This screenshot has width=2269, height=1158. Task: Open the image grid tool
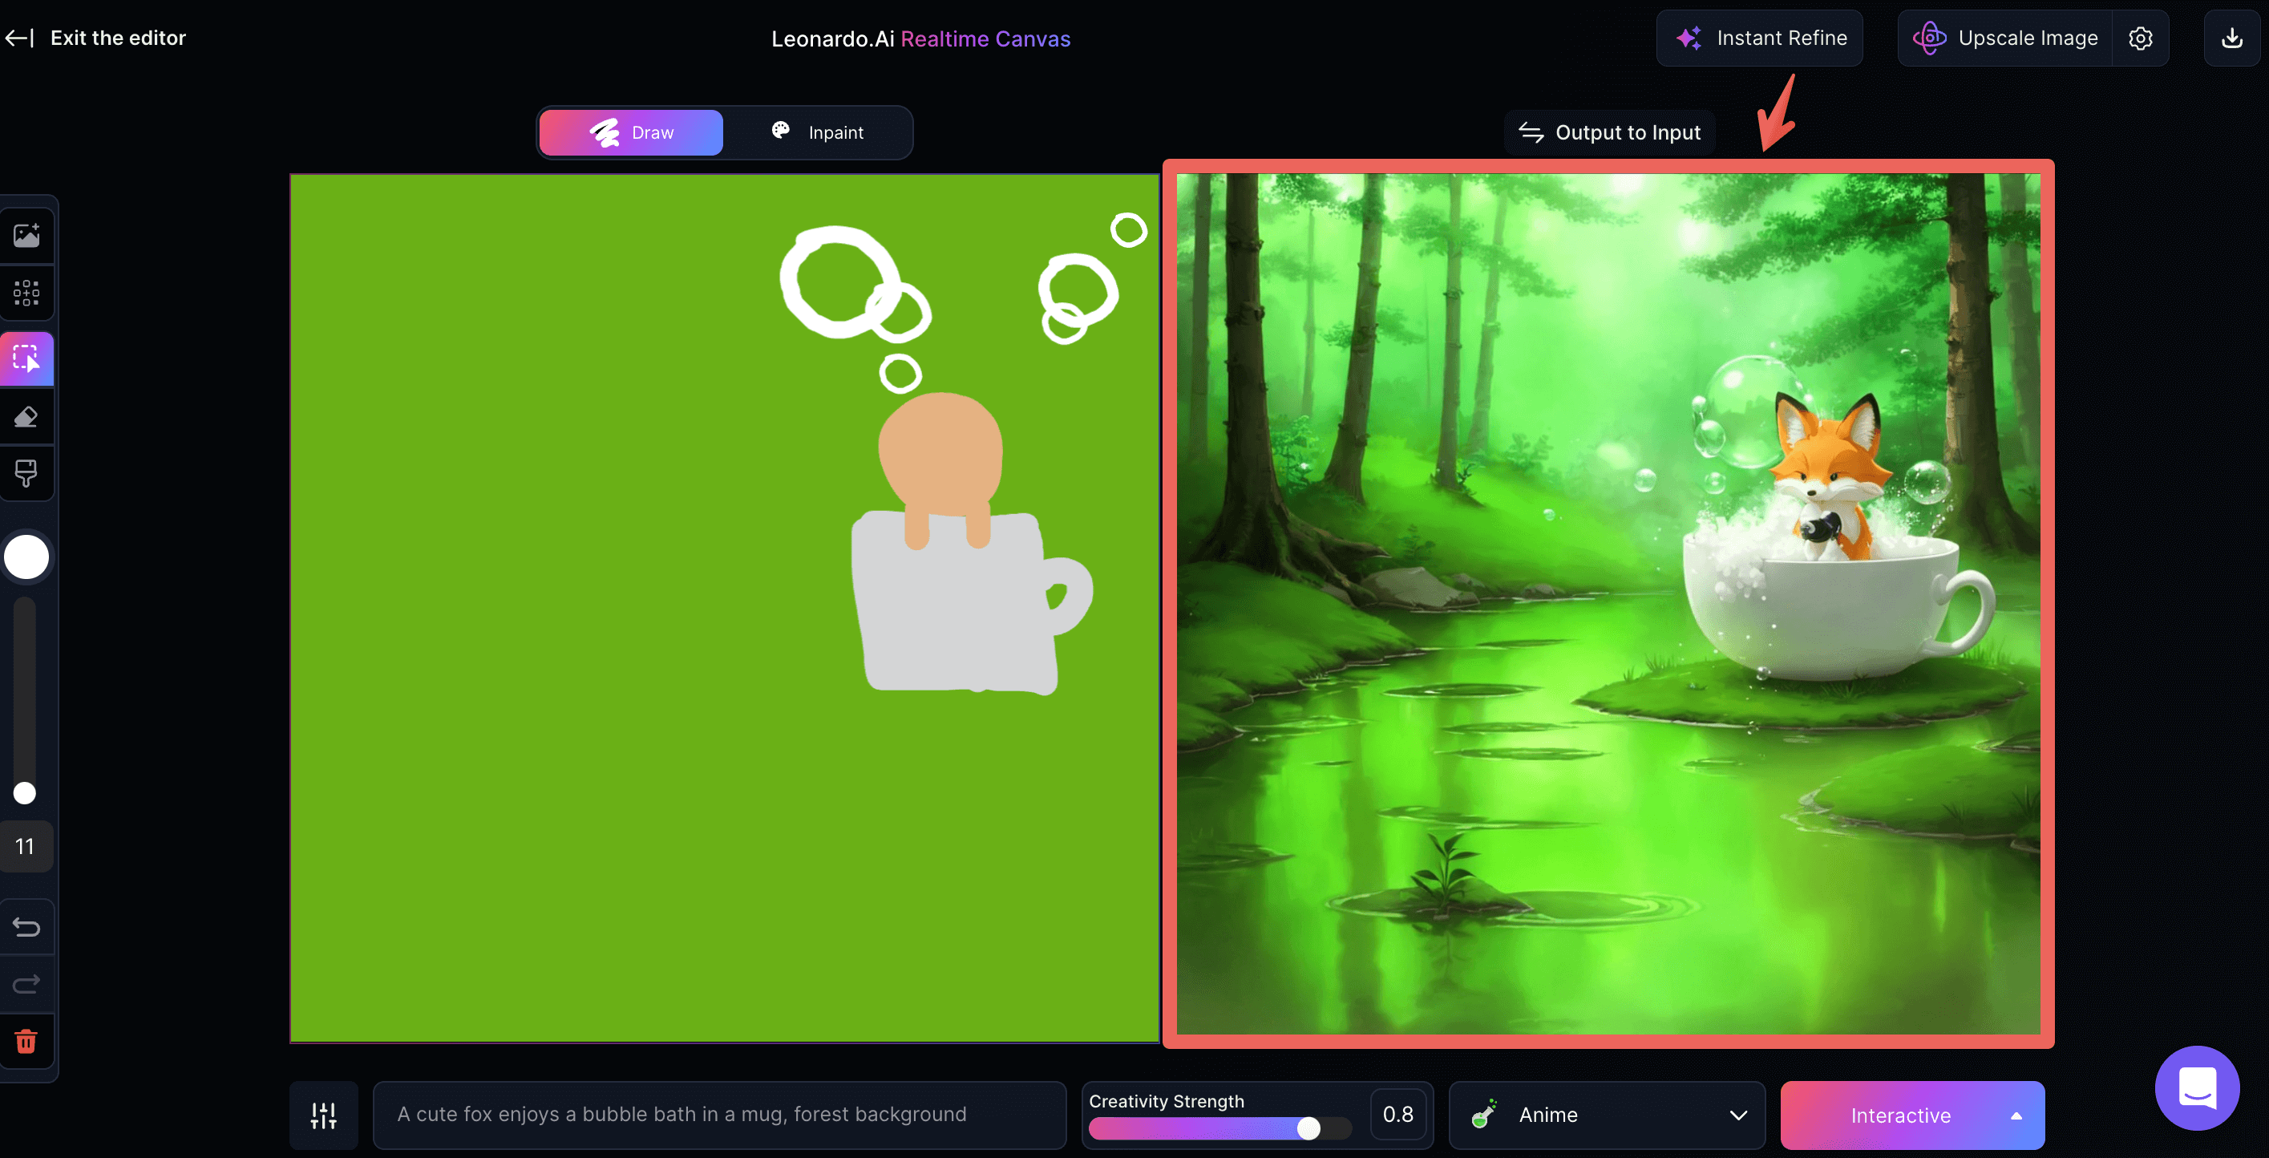coord(26,293)
